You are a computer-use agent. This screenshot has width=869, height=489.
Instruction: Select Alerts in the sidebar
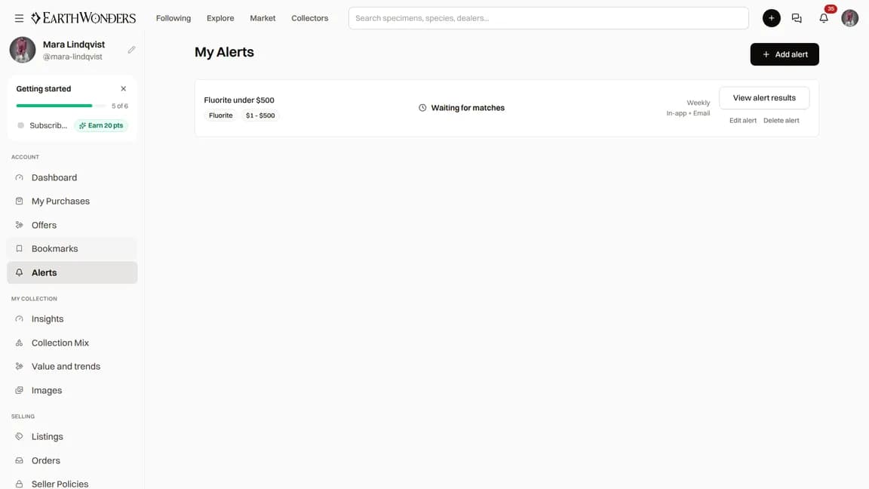click(x=72, y=272)
